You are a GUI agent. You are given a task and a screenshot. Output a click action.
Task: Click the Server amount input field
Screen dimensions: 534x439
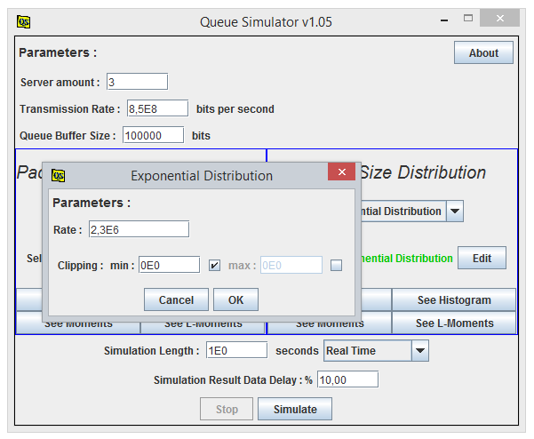click(137, 82)
